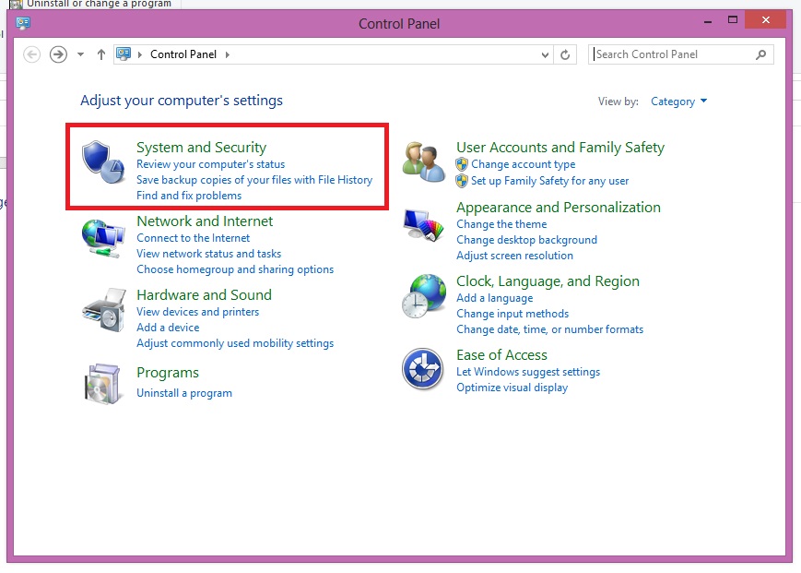Click Uninstall a program link
The width and height of the screenshot is (801, 573).
[x=184, y=393]
